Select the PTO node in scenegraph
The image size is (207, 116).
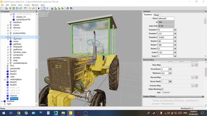click(x=12, y=66)
